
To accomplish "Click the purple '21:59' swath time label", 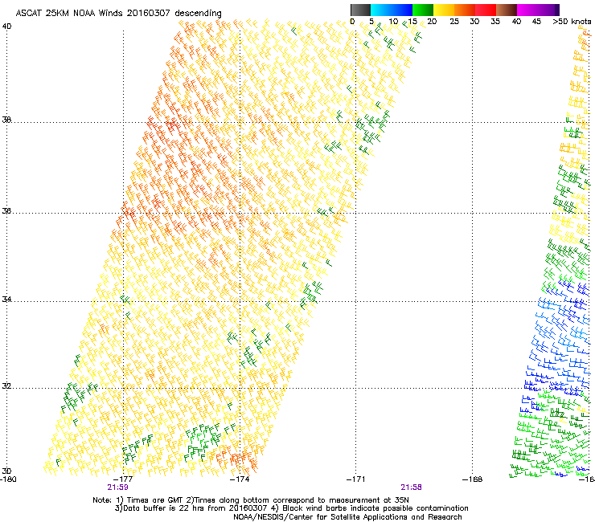I will tap(117, 487).
